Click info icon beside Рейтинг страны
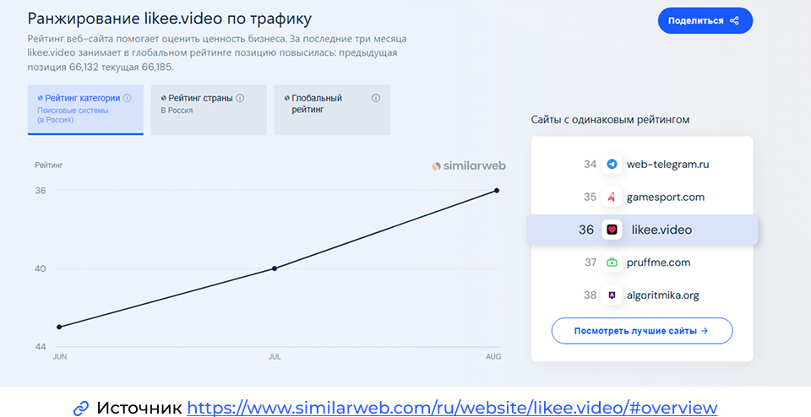 240,98
